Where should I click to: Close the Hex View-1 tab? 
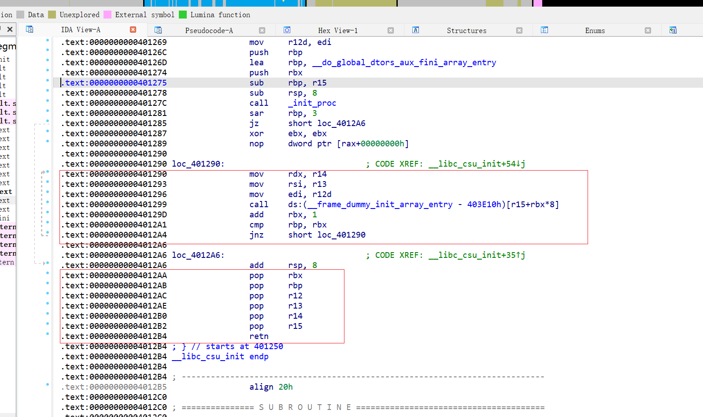[391, 30]
